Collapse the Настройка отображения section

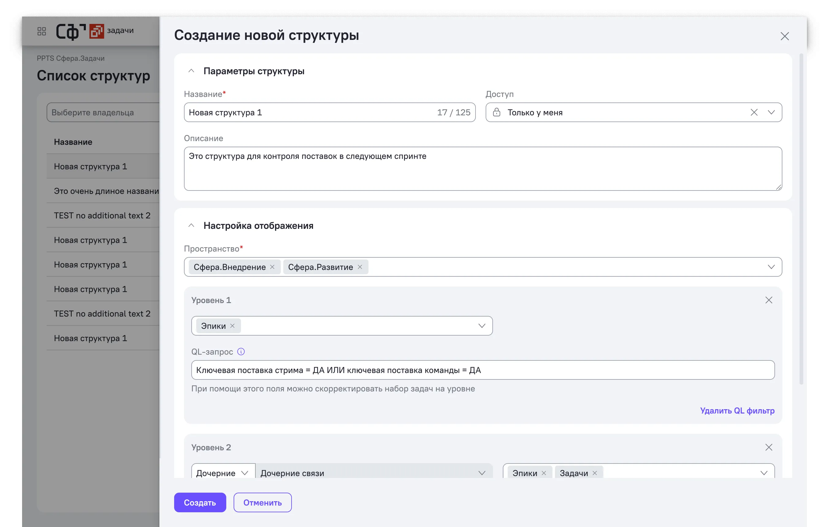point(191,225)
